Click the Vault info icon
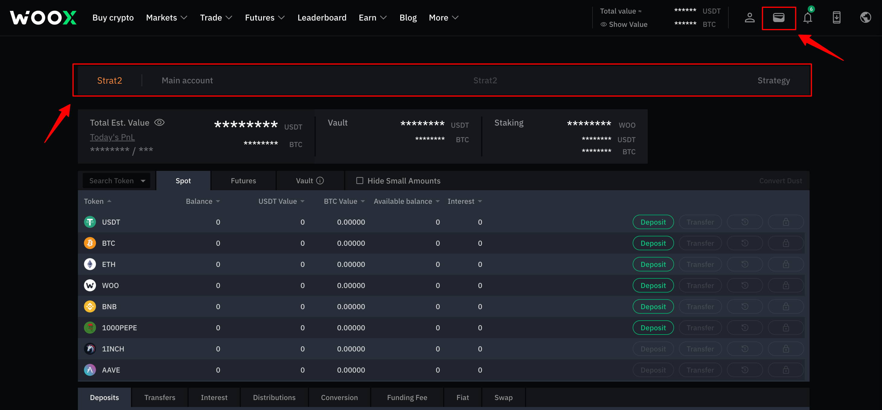 pyautogui.click(x=320, y=181)
